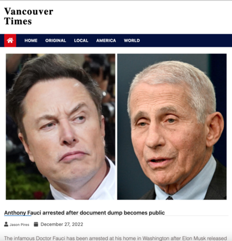The width and height of the screenshot is (232, 241).
Task: Select the December 27, 2022 date link
Action: click(61, 224)
